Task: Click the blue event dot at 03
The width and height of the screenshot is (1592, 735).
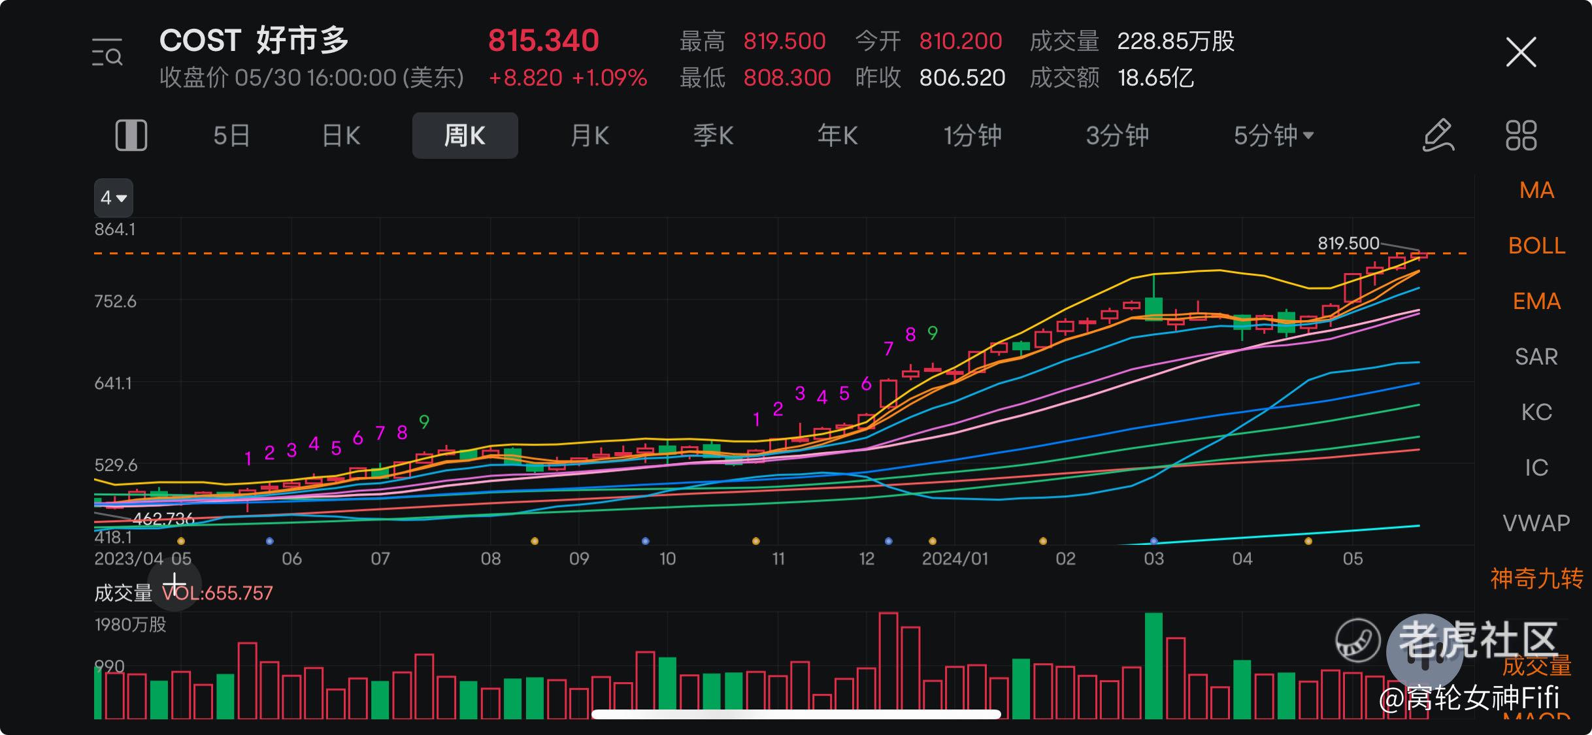Action: (1153, 541)
